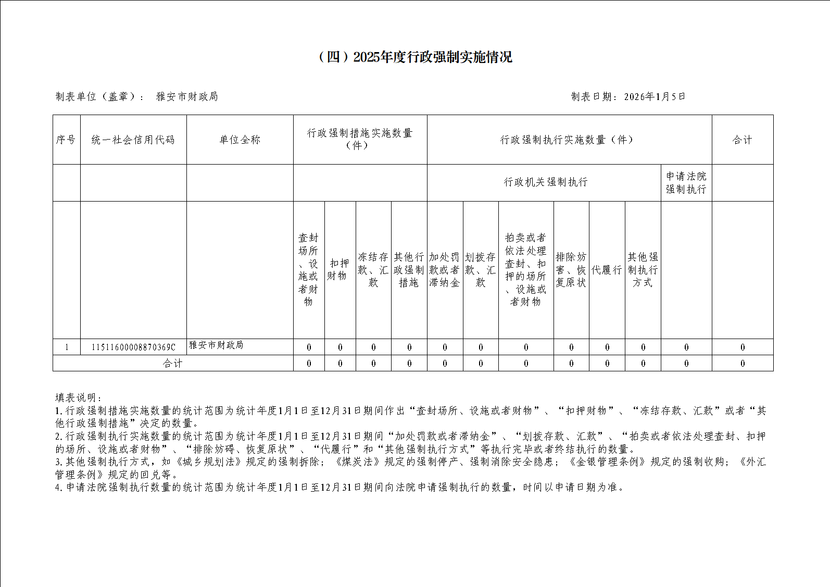The image size is (830, 587).
Task: Click the serial number 1 cell
Action: (67, 347)
